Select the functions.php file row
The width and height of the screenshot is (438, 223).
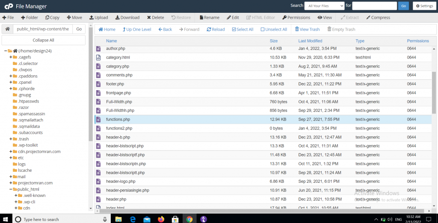(x=118, y=120)
